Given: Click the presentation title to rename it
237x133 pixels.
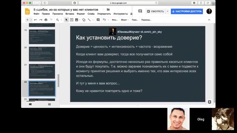Looking at the screenshot, I should [x=66, y=10].
